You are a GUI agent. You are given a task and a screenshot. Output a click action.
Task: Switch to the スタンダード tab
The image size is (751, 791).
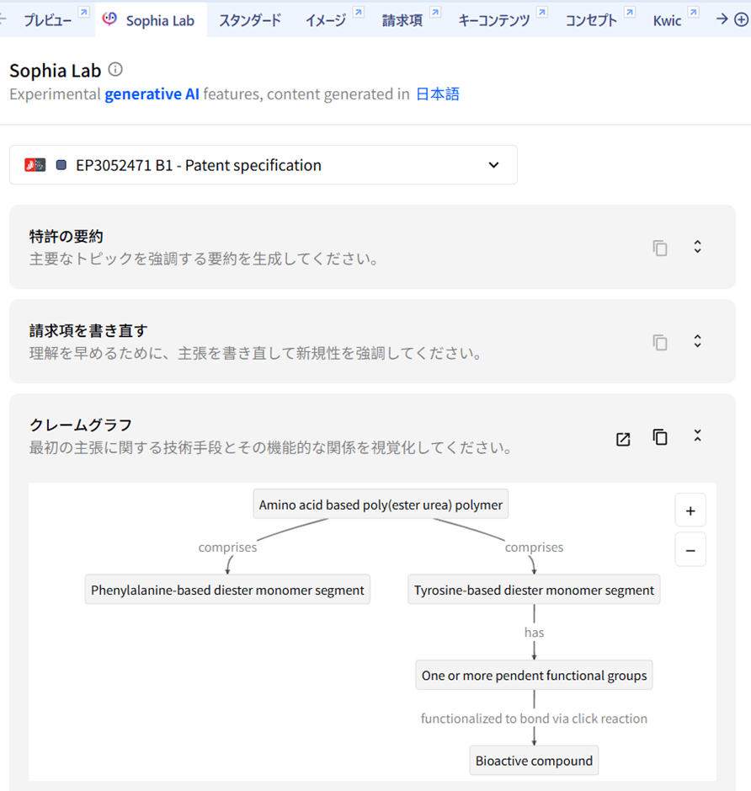coord(249,21)
